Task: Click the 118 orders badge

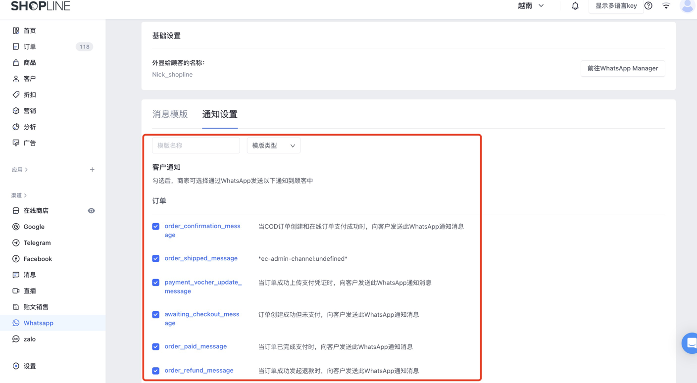Action: coord(84,47)
